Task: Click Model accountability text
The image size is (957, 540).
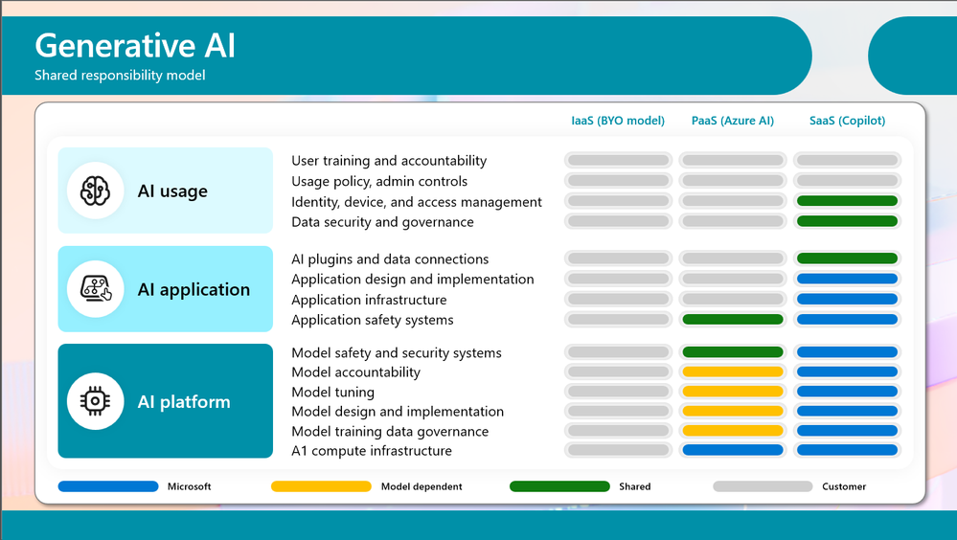Action: point(355,372)
